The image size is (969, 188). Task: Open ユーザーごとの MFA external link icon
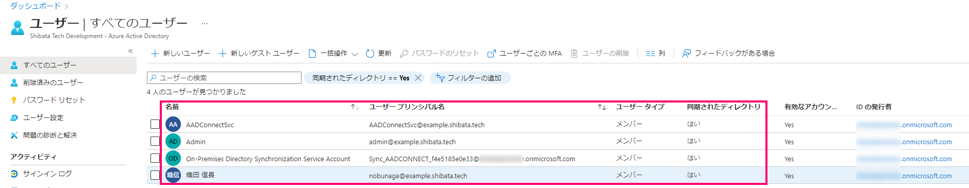coord(492,54)
